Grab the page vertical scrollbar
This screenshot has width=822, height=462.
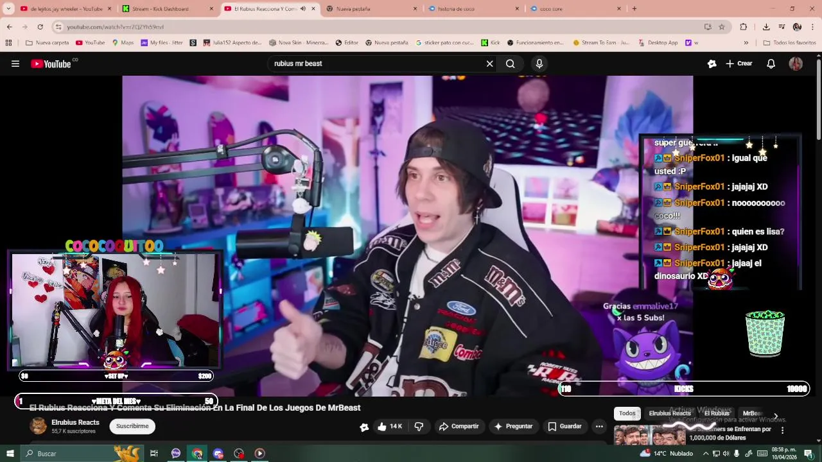click(x=818, y=99)
